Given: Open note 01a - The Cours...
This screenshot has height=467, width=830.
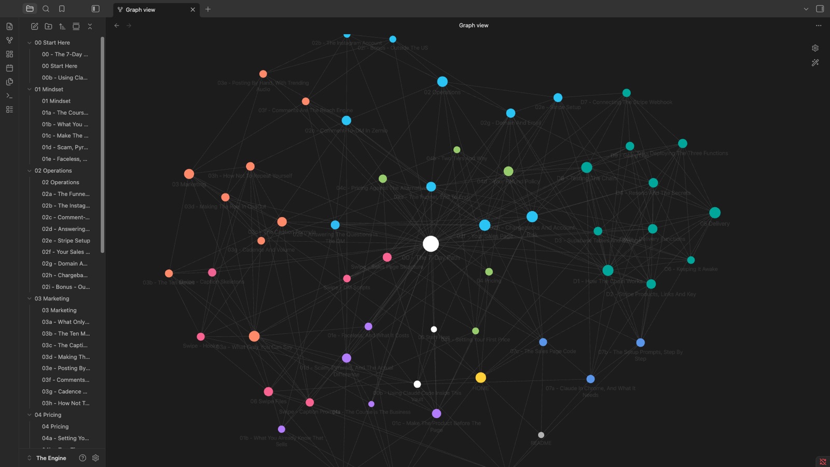Looking at the screenshot, I should point(65,113).
